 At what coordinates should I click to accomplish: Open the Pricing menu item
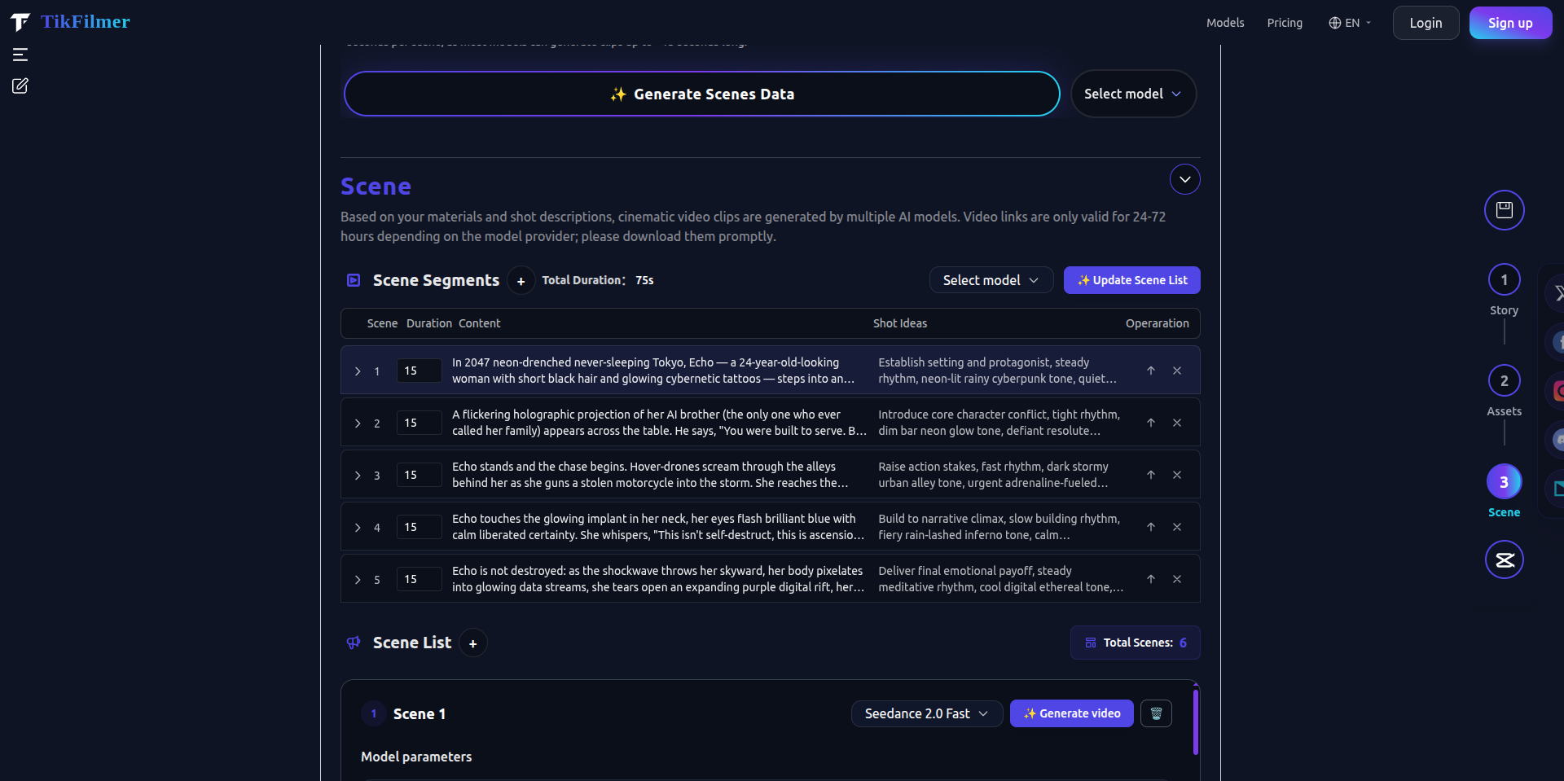[1285, 23]
